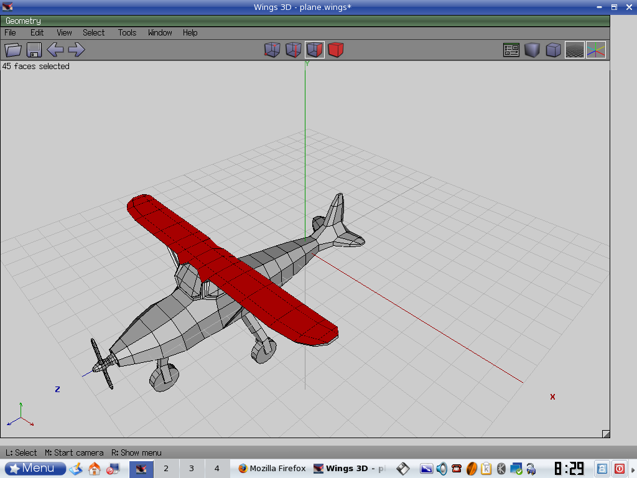Click the Open file folder icon

click(13, 50)
